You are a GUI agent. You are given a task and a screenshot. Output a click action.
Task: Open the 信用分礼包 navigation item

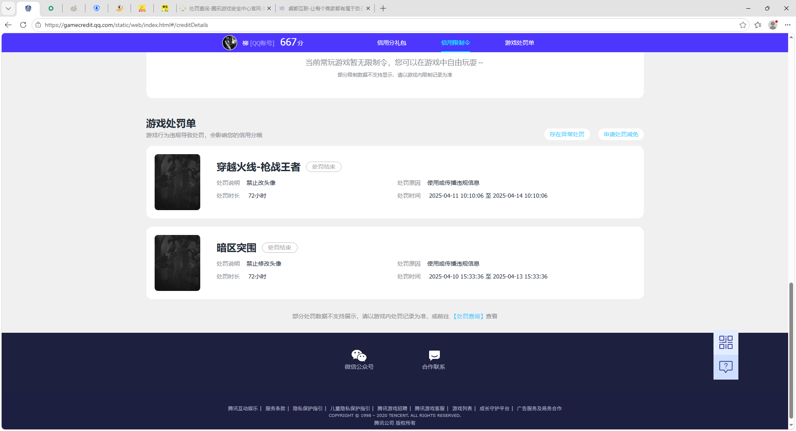coord(391,43)
